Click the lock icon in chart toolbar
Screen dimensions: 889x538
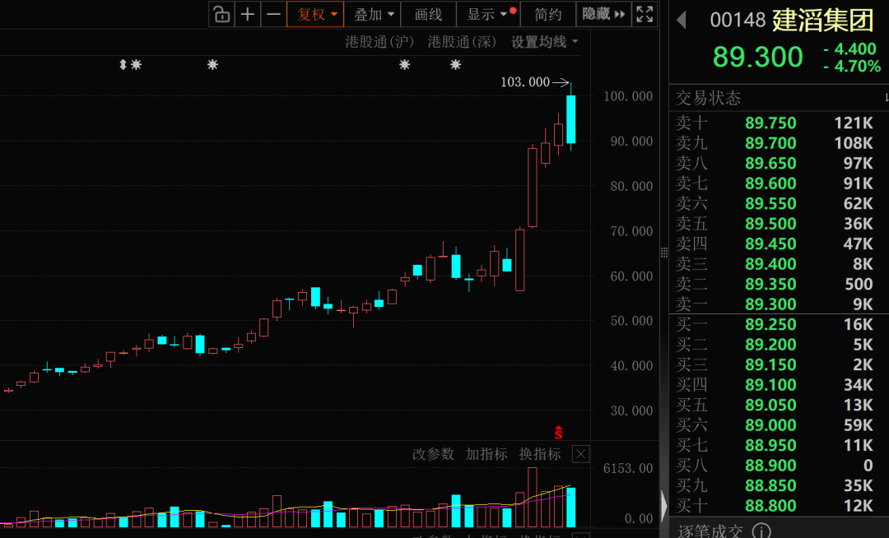(x=221, y=14)
